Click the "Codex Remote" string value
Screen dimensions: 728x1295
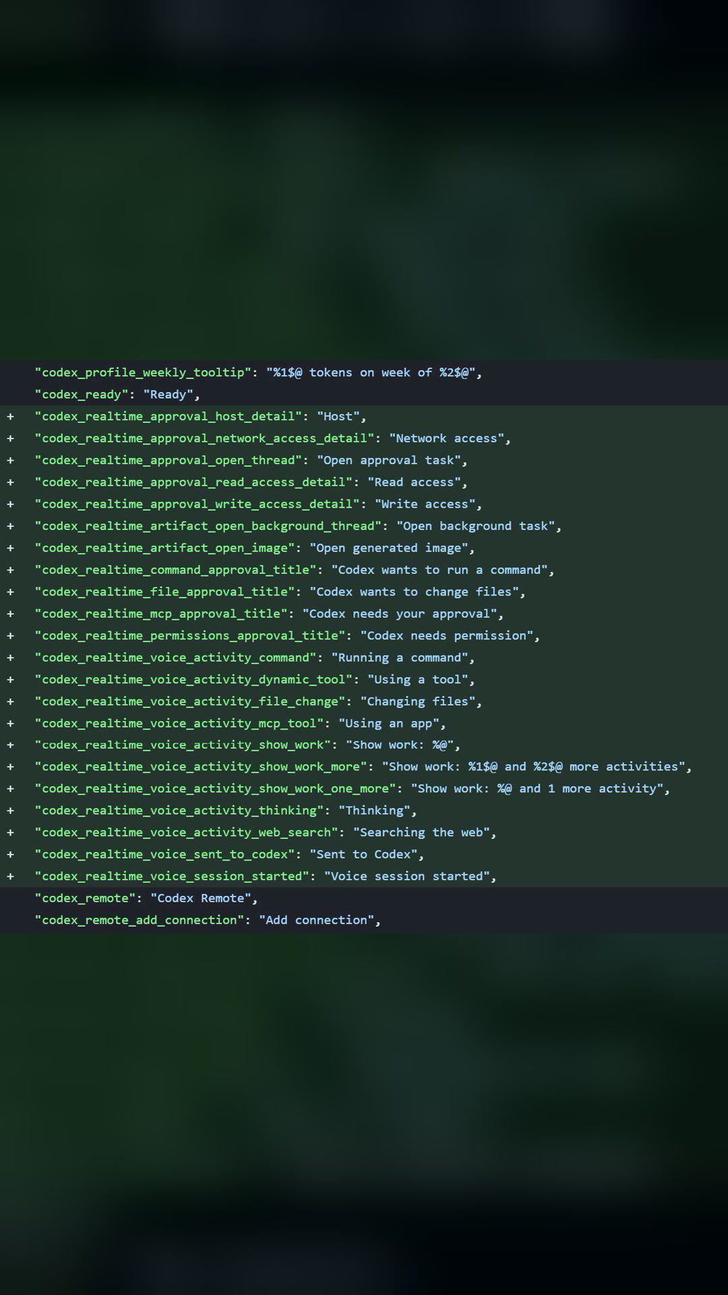[x=201, y=898]
